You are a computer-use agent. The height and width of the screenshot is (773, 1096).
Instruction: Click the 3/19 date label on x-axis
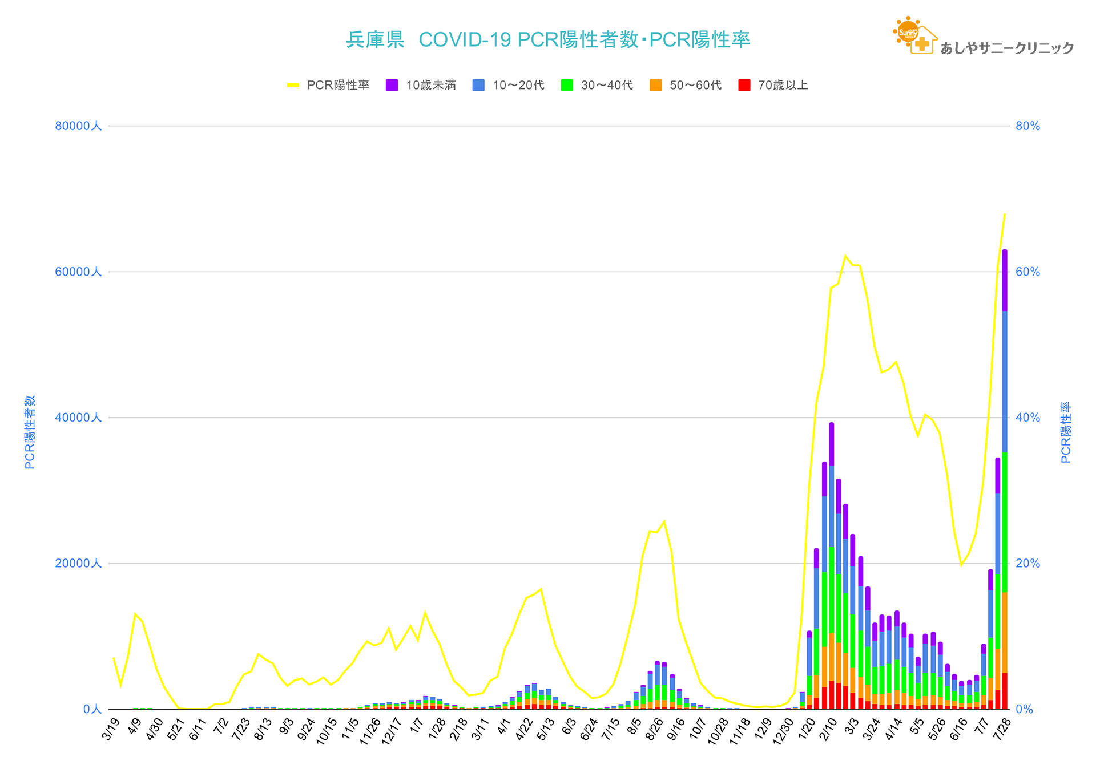(x=110, y=730)
